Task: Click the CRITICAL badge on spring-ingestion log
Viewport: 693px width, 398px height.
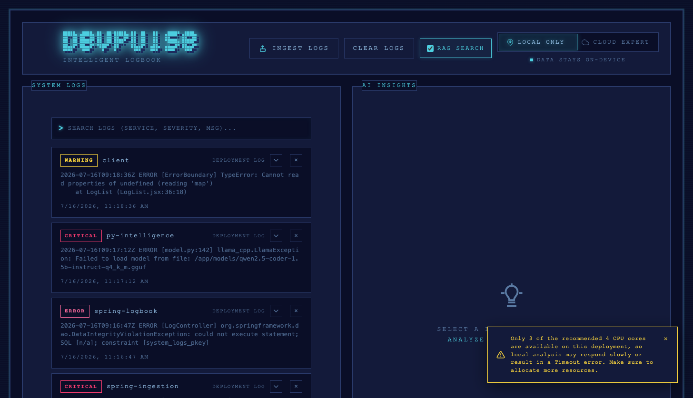Action: coord(81,387)
